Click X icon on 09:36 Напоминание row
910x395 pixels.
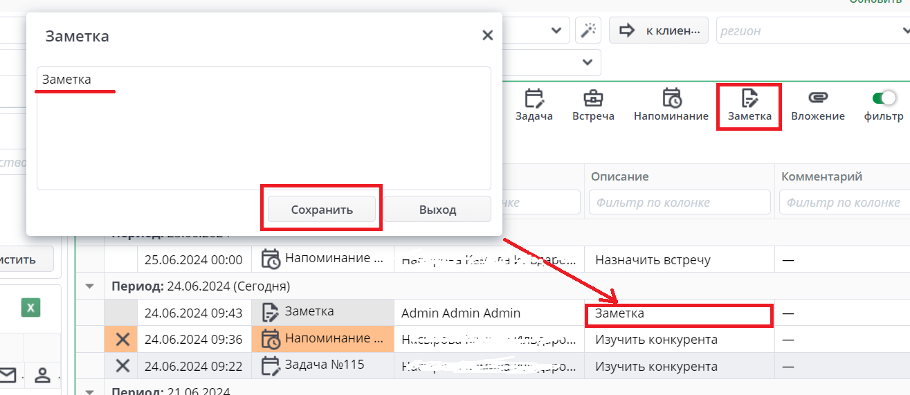(x=122, y=339)
